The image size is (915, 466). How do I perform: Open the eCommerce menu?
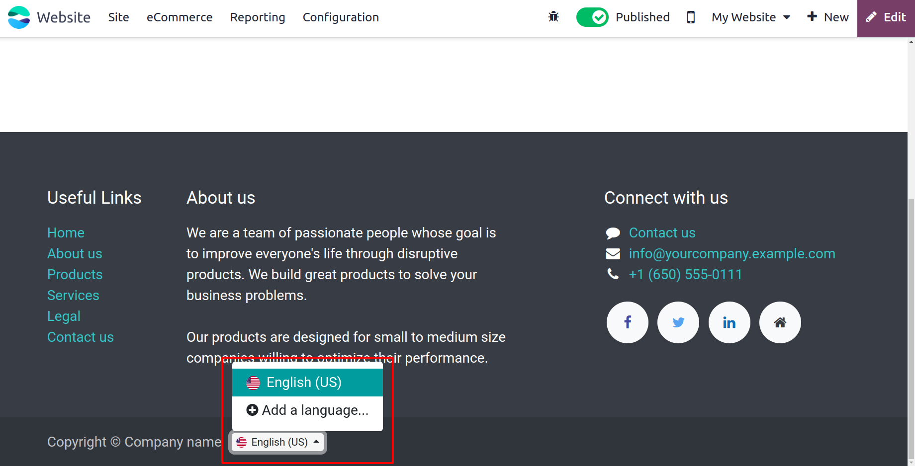[x=180, y=17]
